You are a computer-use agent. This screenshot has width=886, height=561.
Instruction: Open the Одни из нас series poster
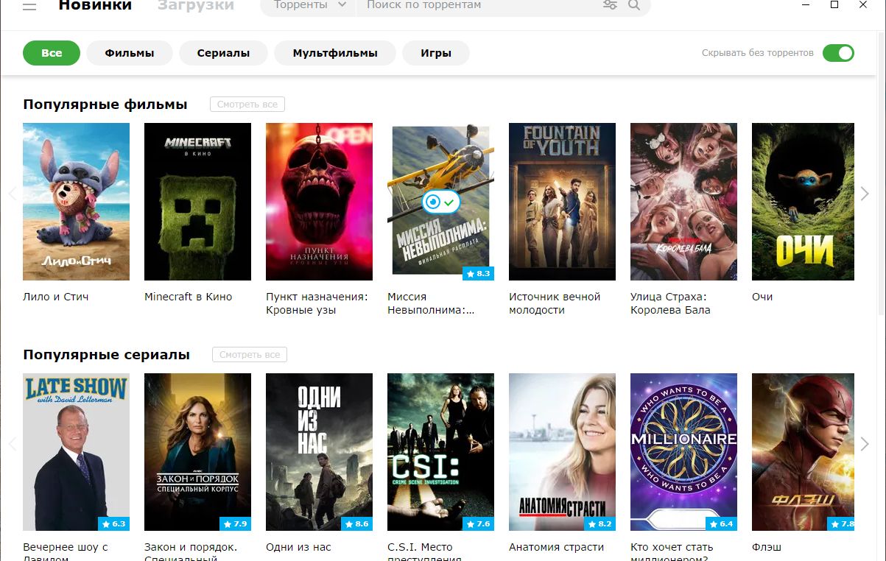coord(320,452)
